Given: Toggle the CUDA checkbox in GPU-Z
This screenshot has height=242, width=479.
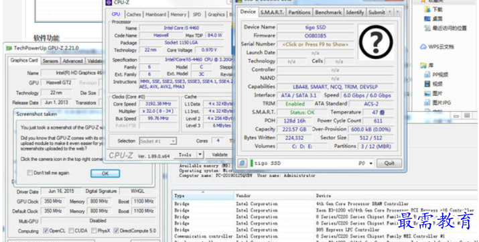Looking at the screenshot, I should [x=71, y=231].
